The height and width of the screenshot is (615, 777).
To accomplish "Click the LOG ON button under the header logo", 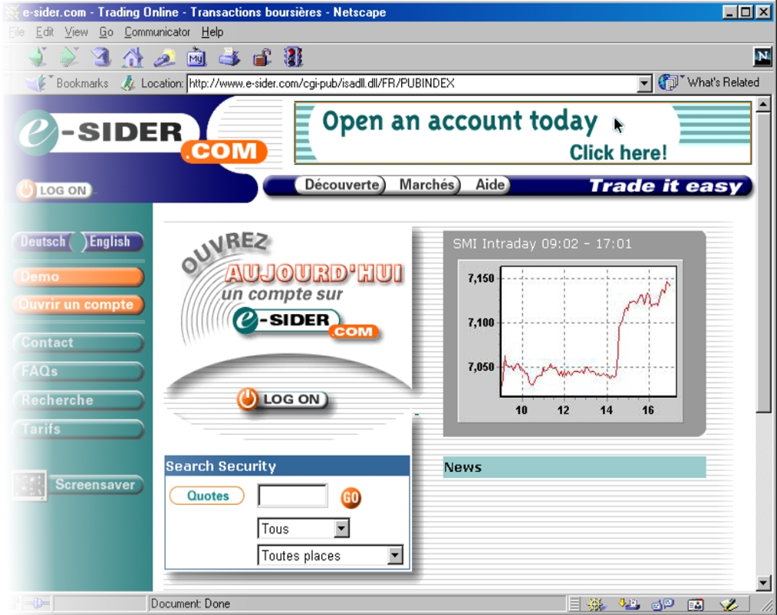I will [55, 190].
